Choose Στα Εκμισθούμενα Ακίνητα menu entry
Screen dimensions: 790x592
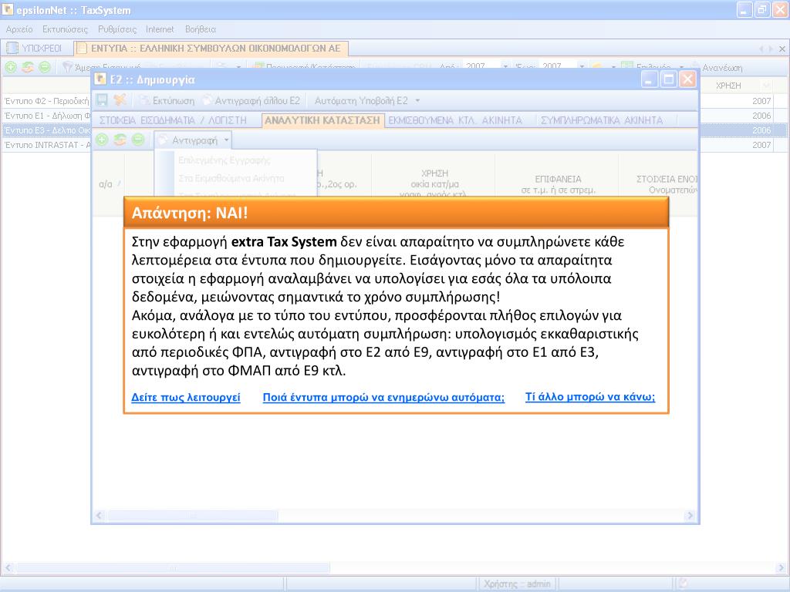click(x=231, y=178)
